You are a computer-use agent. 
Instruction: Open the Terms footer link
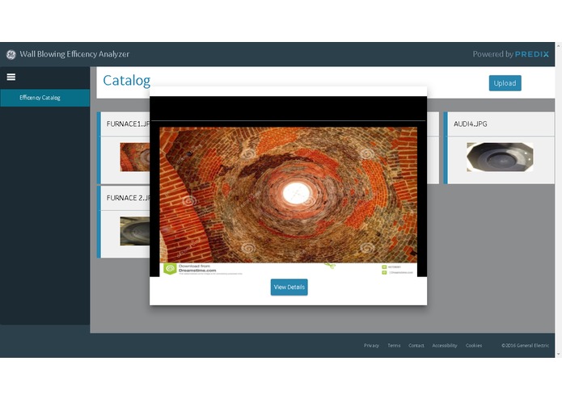(394, 346)
